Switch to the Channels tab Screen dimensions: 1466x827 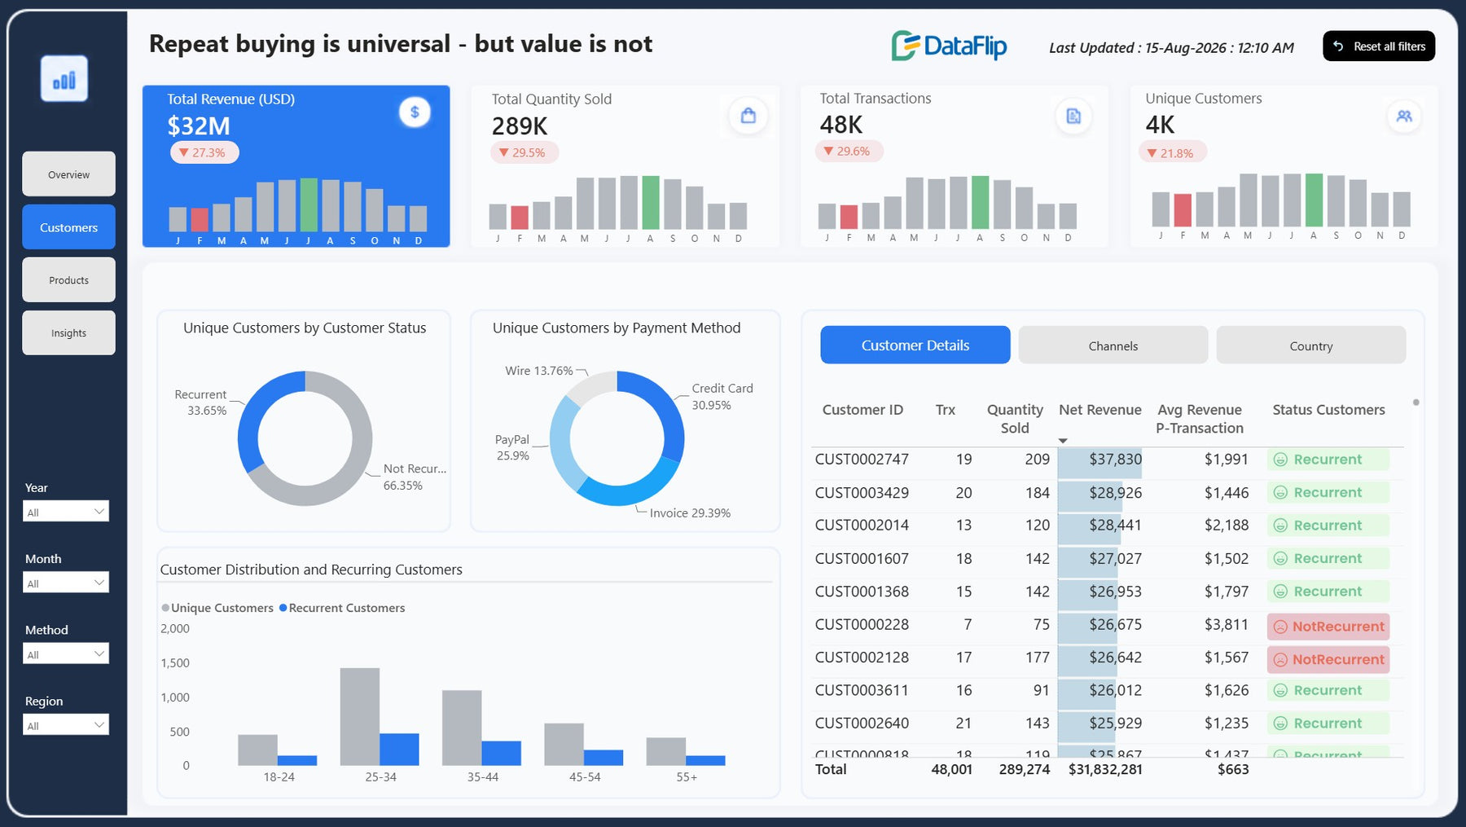(1113, 345)
